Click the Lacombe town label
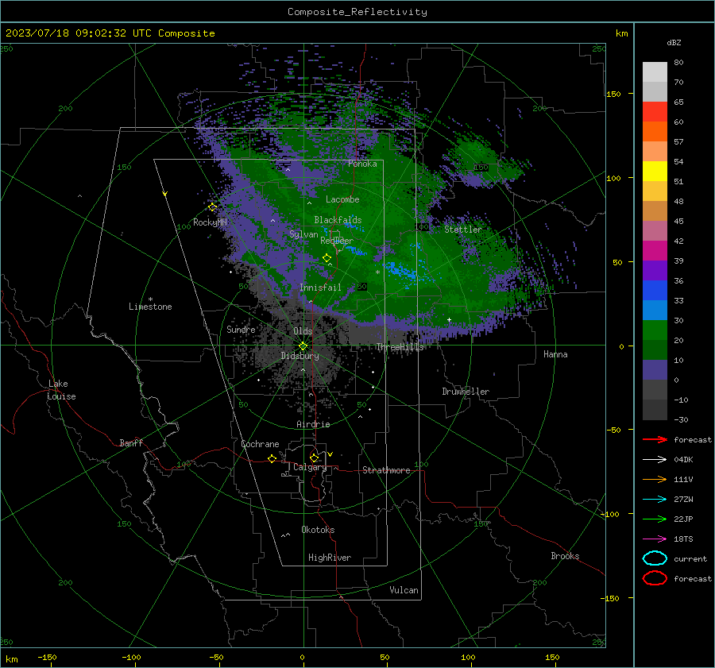 pos(342,199)
